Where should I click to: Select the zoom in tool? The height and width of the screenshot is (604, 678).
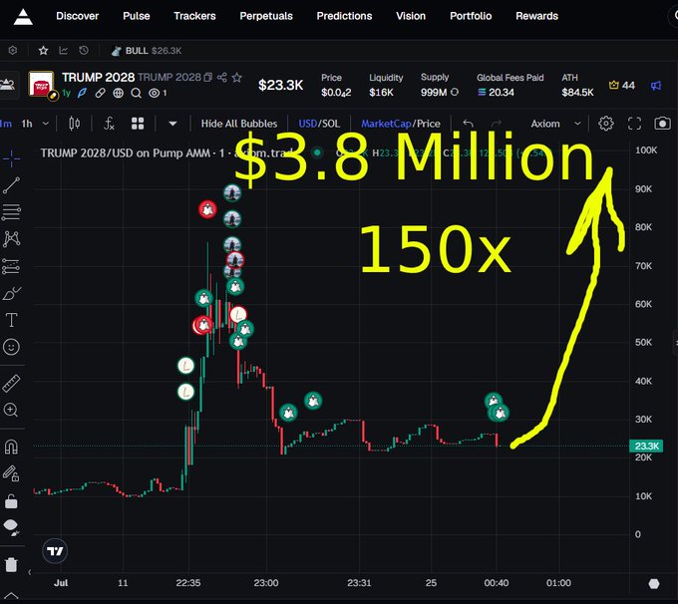point(11,410)
